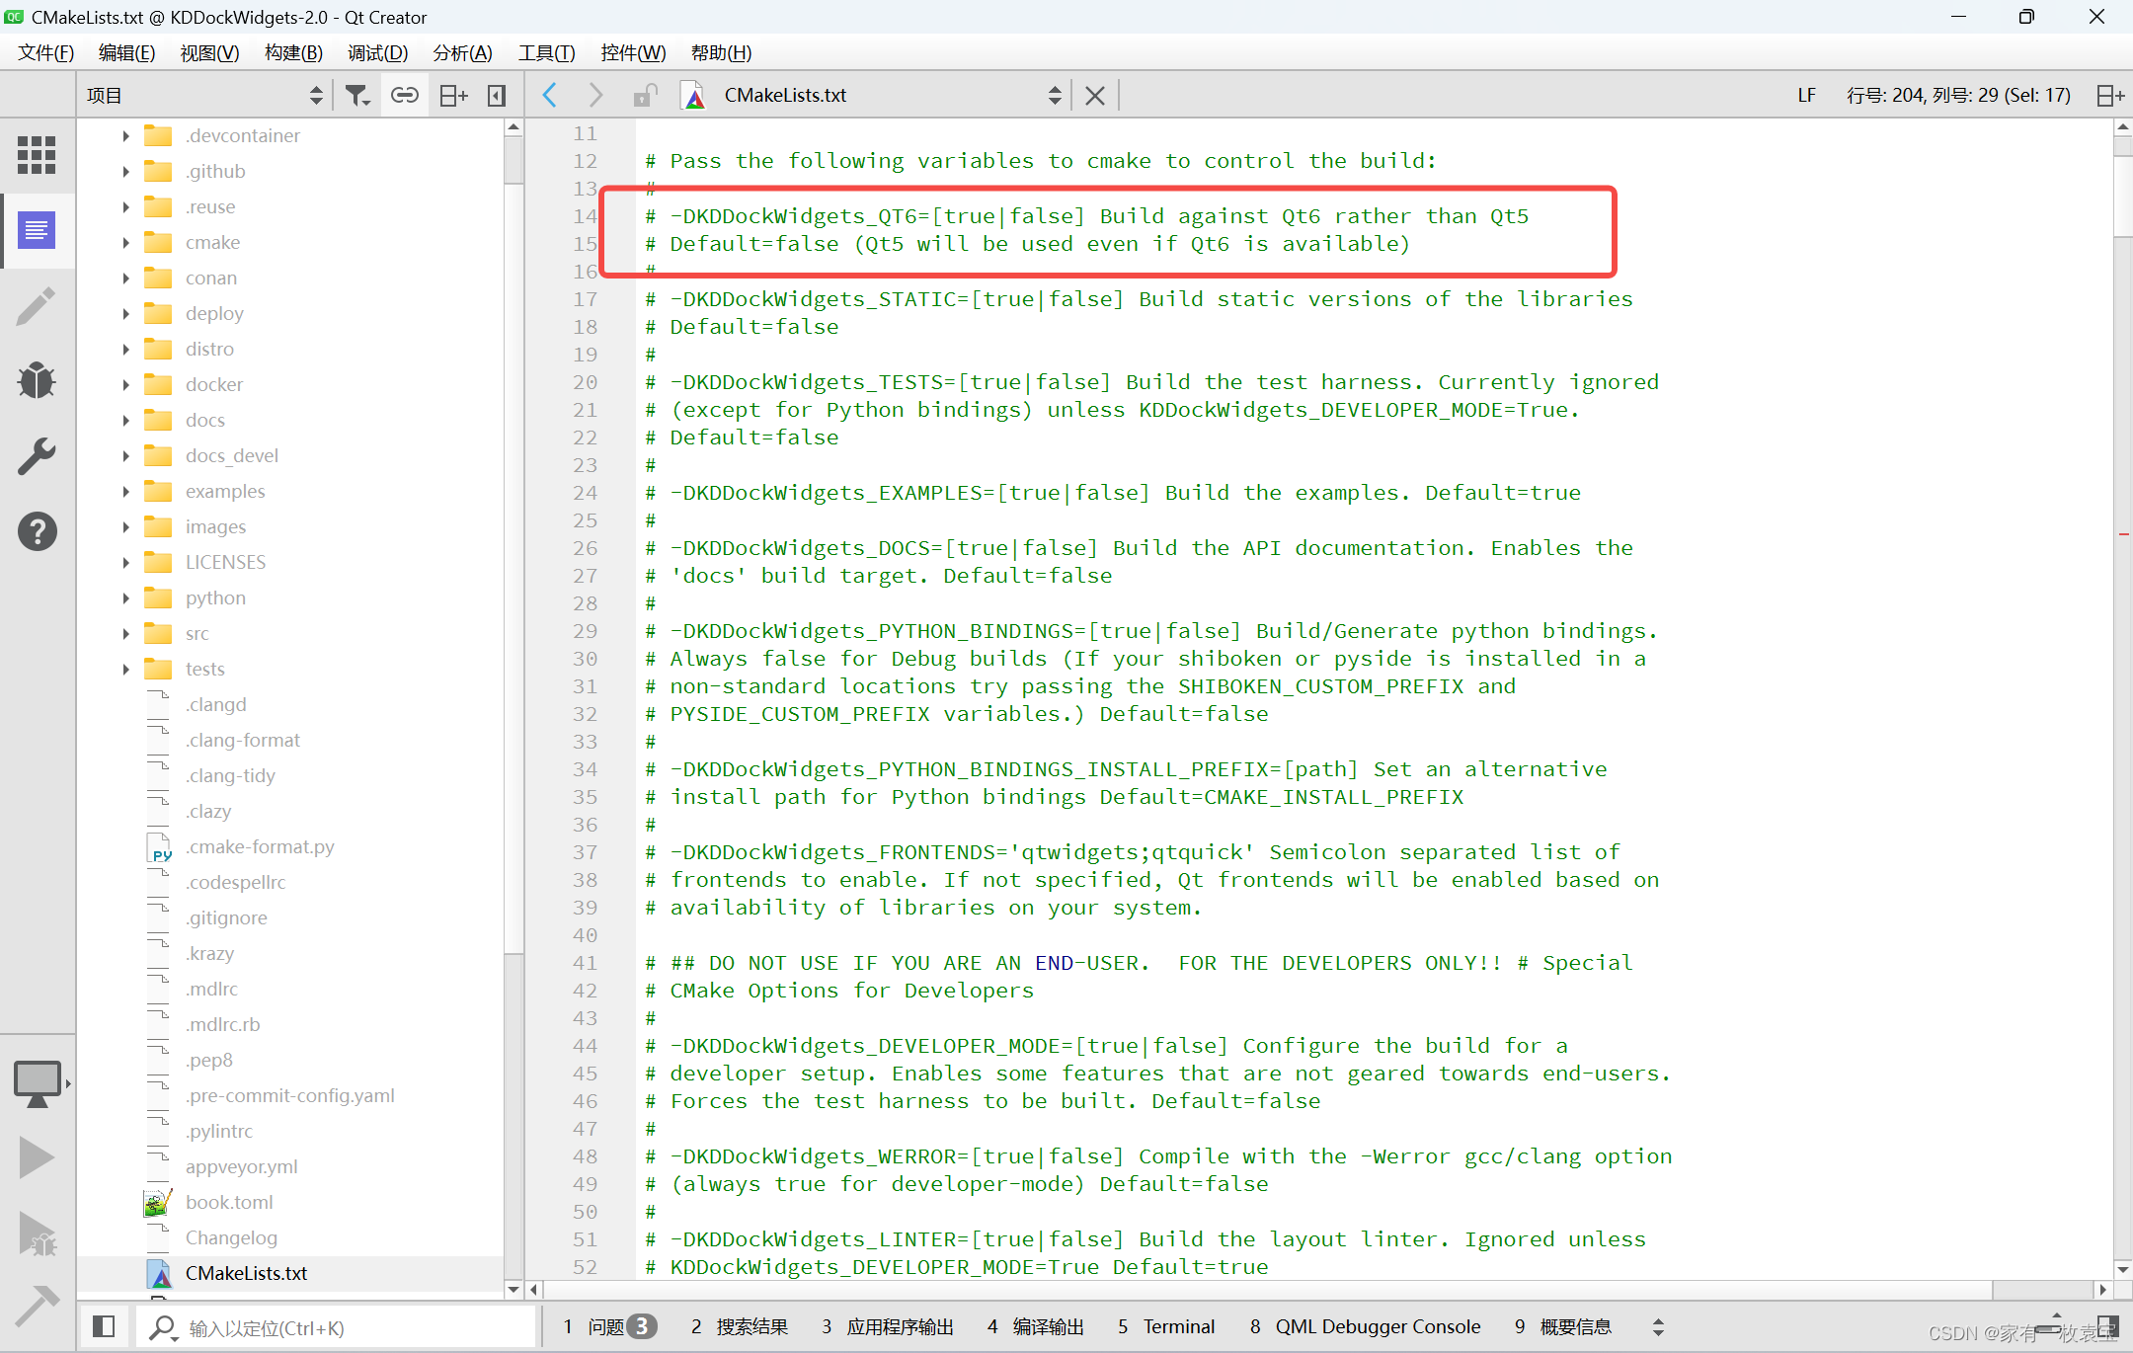The width and height of the screenshot is (2133, 1353).
Task: Click the editor horizontal scrollbar thumb
Action: click(x=1267, y=1290)
